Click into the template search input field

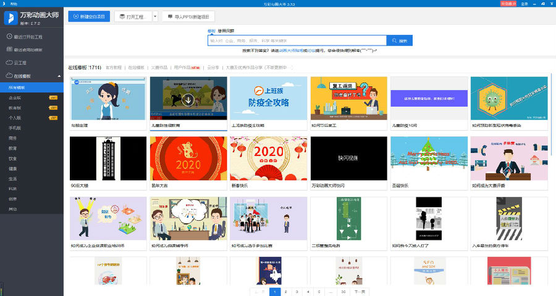point(297,41)
